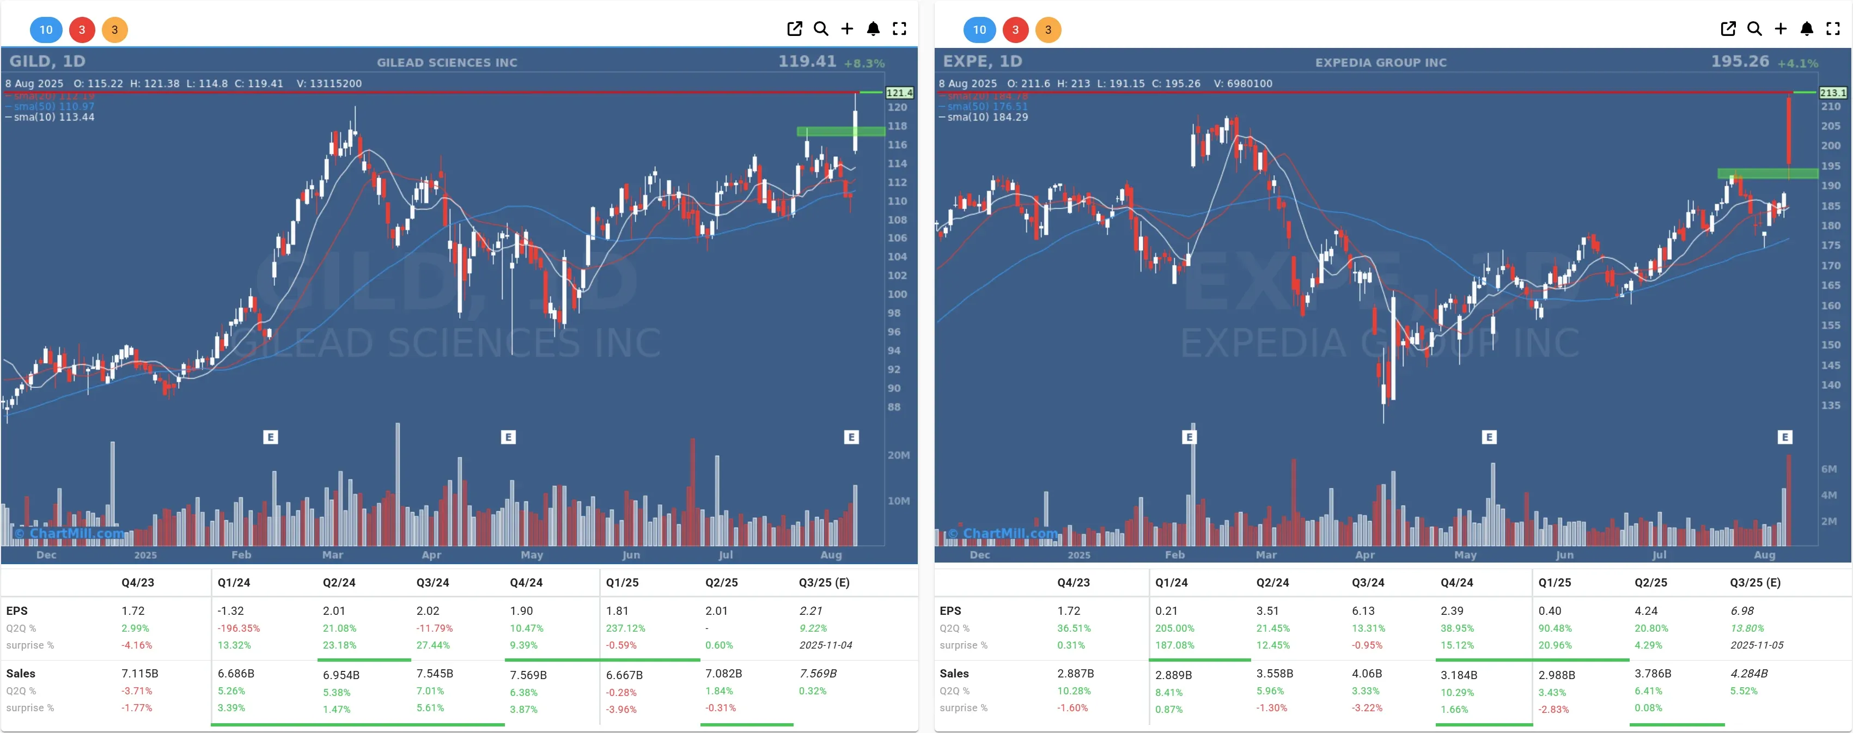Click the EPS row label in EXPE table
Screen dimensions: 1853x733
(950, 610)
